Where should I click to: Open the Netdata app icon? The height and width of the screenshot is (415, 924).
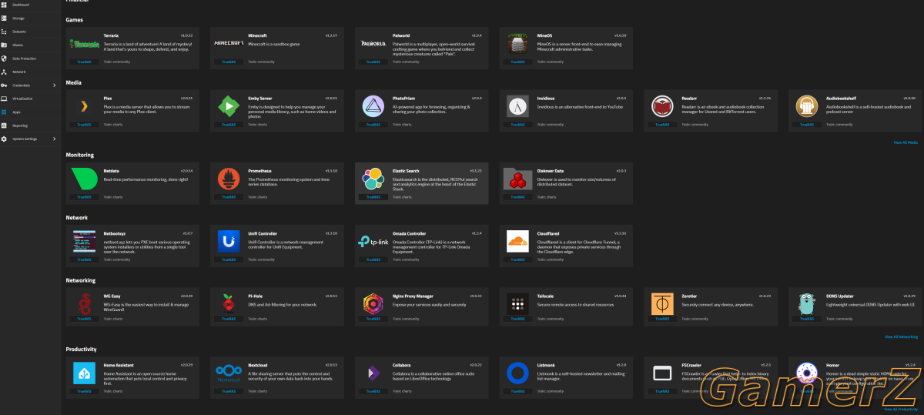point(84,179)
